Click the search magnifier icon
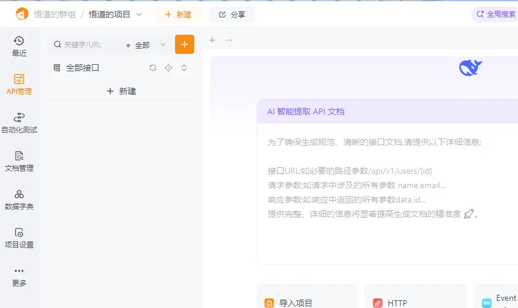Viewport: 518px width, 308px height. tap(58, 44)
